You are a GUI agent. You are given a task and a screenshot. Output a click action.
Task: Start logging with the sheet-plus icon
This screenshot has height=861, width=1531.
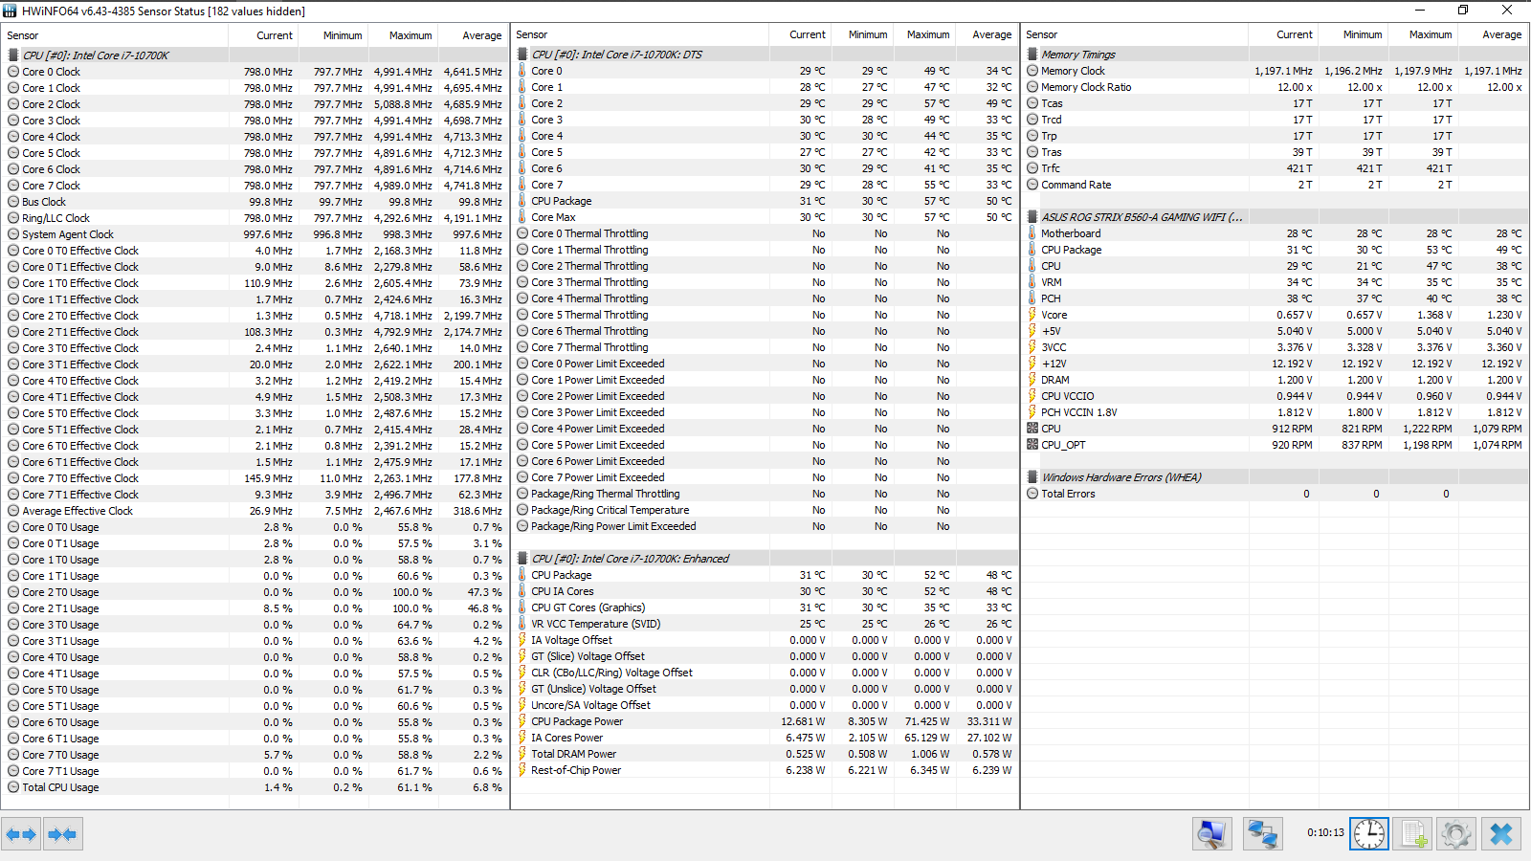click(1413, 834)
